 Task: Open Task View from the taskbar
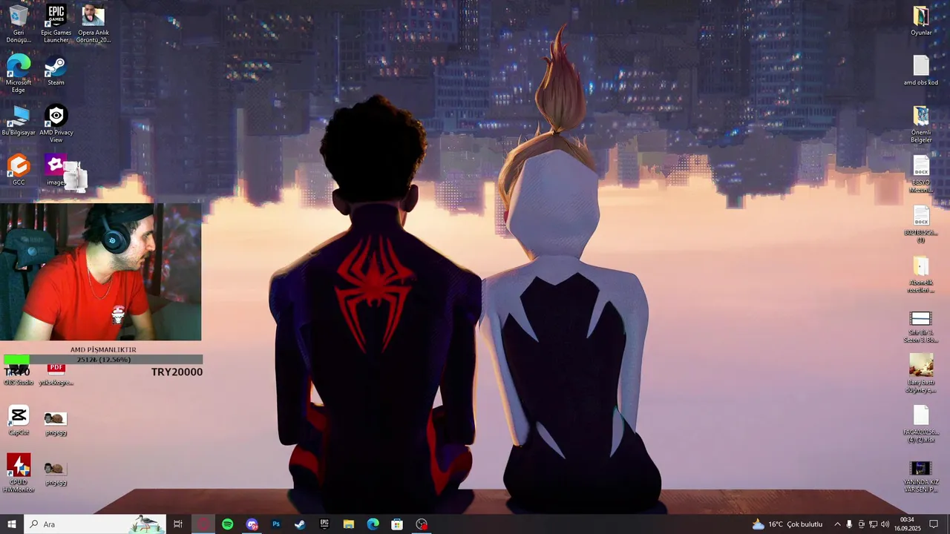click(178, 524)
